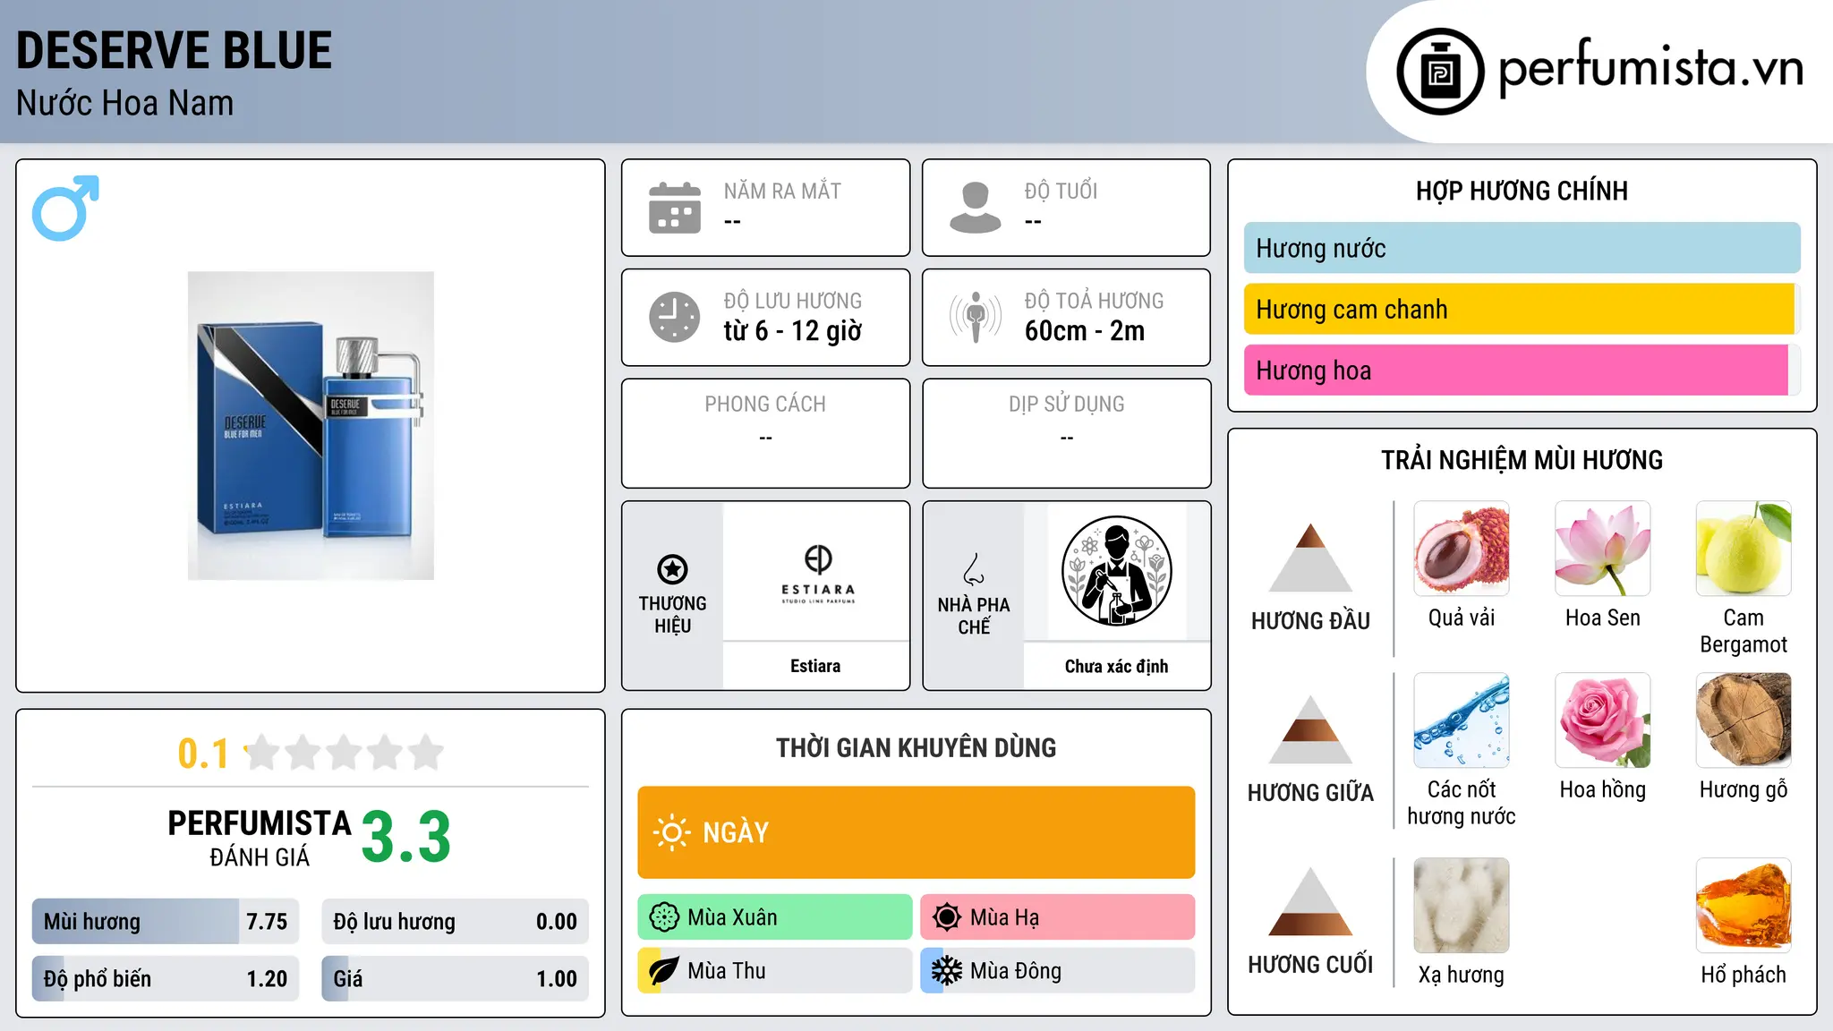The image size is (1833, 1031).
Task: Click the Estiara brand name label
Action: tap(815, 666)
